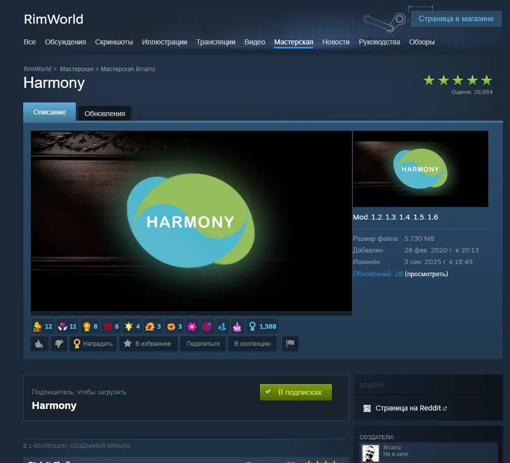
Task: Click the (просмотреть) updates link
Action: (x=426, y=274)
